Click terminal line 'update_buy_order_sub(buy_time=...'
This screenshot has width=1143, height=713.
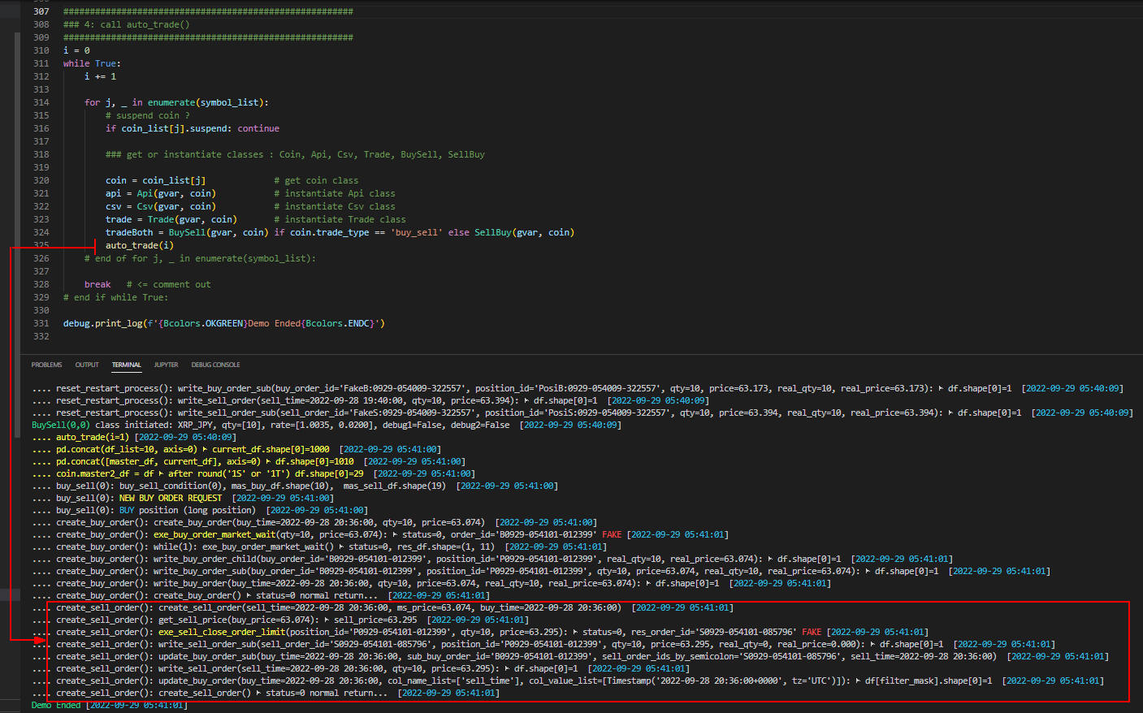coord(569,656)
